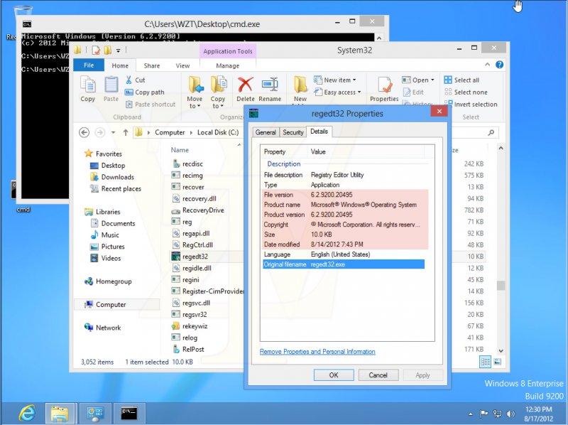Select the RecoveryDrive file

[x=202, y=210]
